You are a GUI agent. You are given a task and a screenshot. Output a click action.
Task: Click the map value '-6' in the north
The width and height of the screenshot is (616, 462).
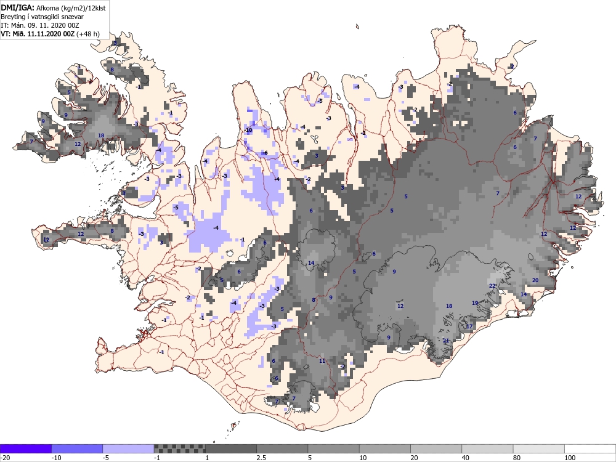click(x=264, y=153)
